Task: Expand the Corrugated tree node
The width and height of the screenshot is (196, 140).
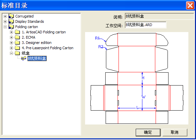Action: click(x=5, y=16)
